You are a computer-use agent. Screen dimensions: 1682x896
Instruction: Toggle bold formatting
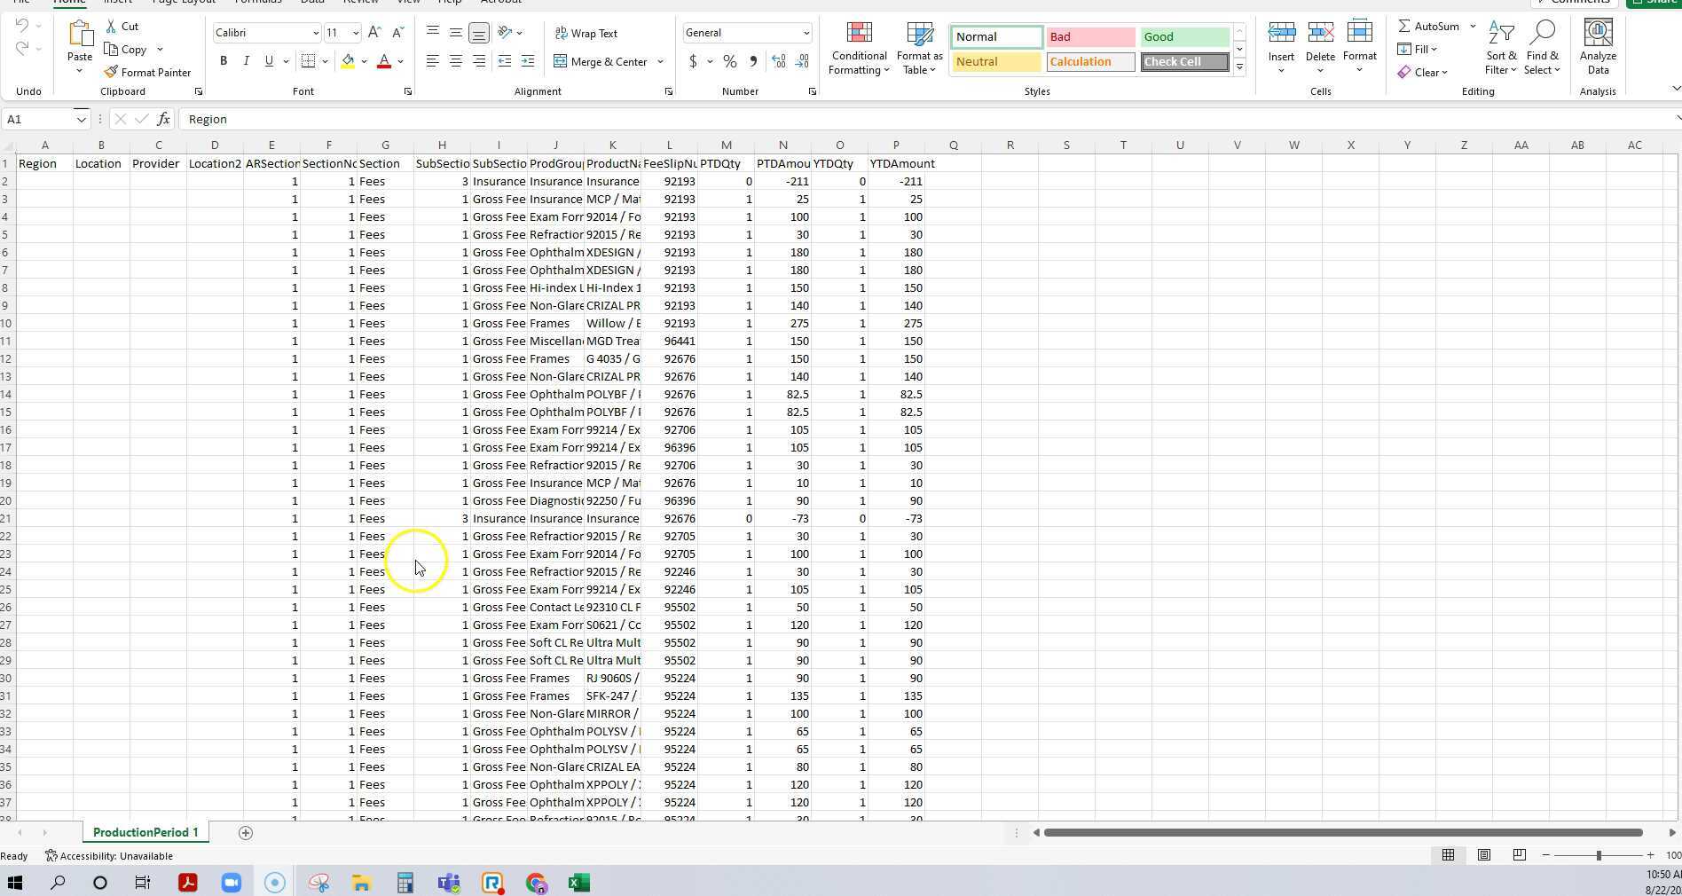(x=224, y=60)
